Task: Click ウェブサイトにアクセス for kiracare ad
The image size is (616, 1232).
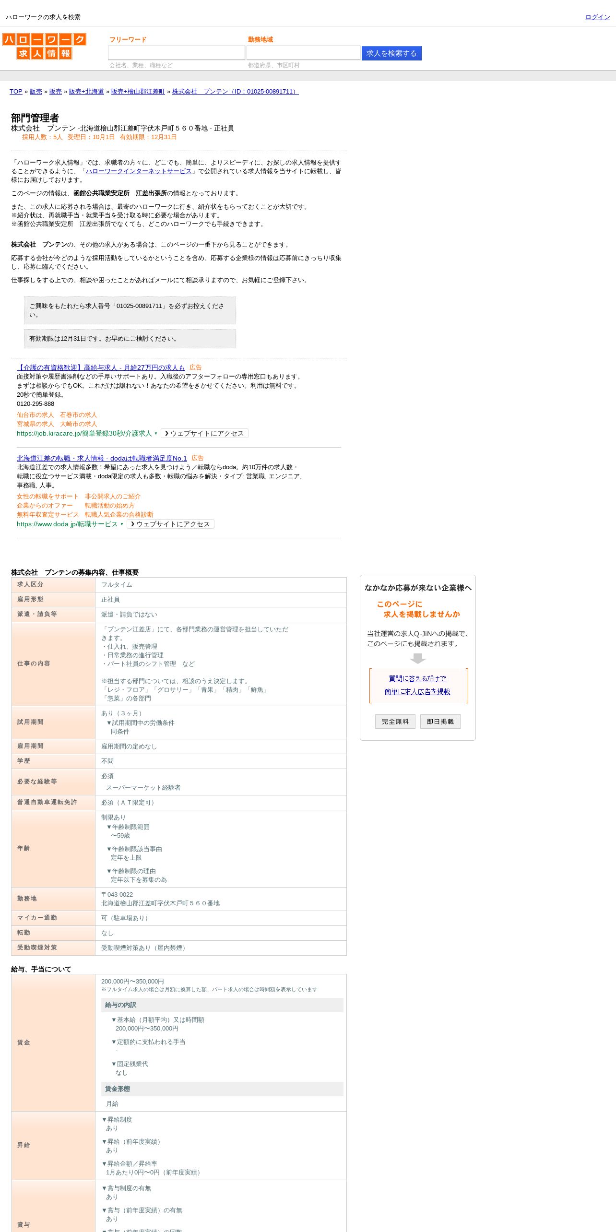Action: 204,433
